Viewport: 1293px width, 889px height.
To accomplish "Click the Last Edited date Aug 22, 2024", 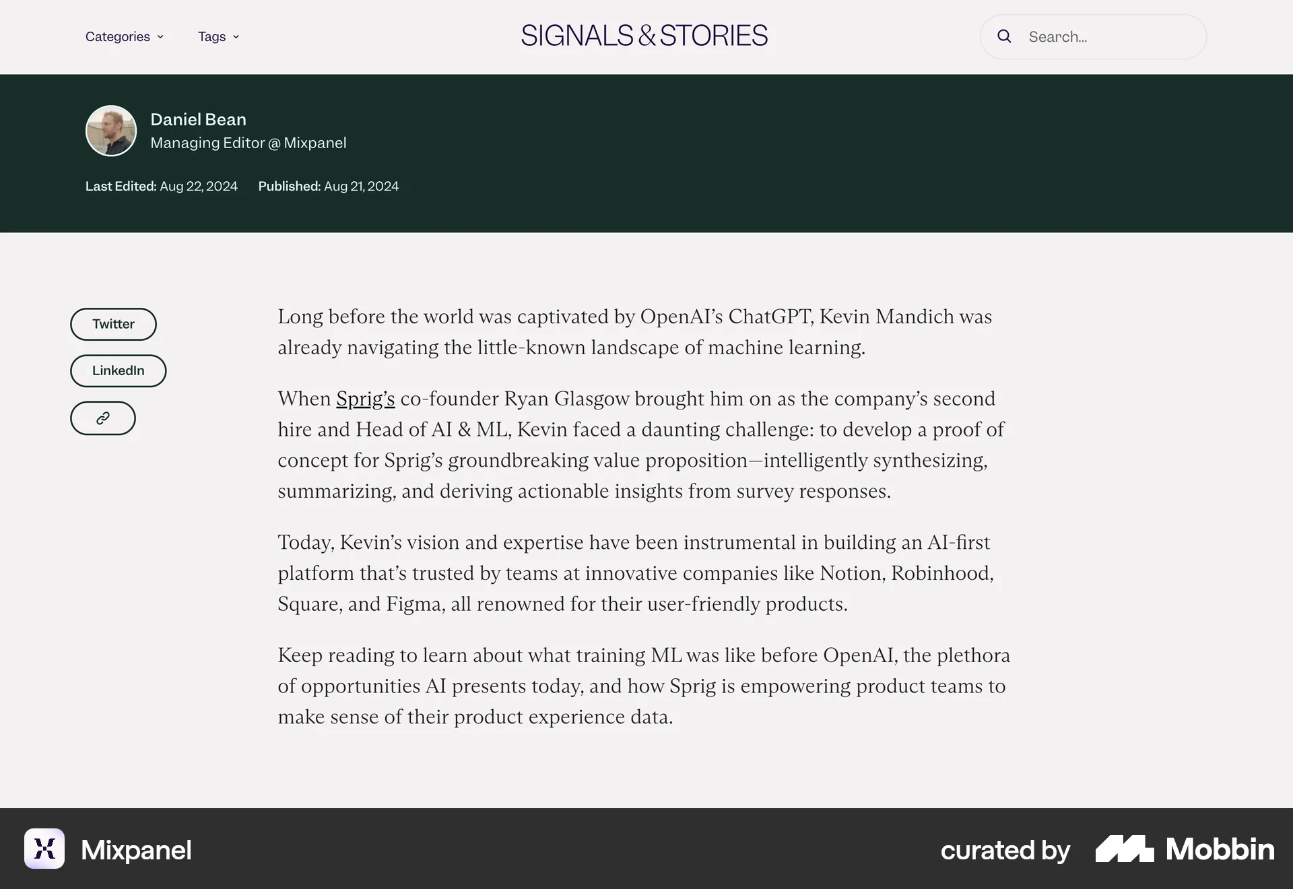I will click(198, 187).
